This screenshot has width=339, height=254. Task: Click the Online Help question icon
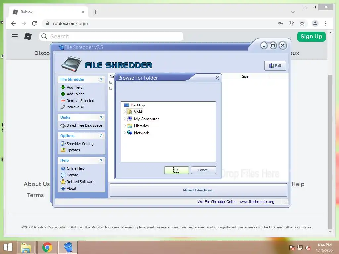[x=63, y=168]
